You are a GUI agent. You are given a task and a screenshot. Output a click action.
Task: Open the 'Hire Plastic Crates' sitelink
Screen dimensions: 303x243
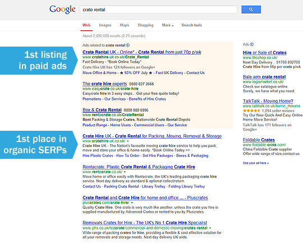(x=98, y=155)
